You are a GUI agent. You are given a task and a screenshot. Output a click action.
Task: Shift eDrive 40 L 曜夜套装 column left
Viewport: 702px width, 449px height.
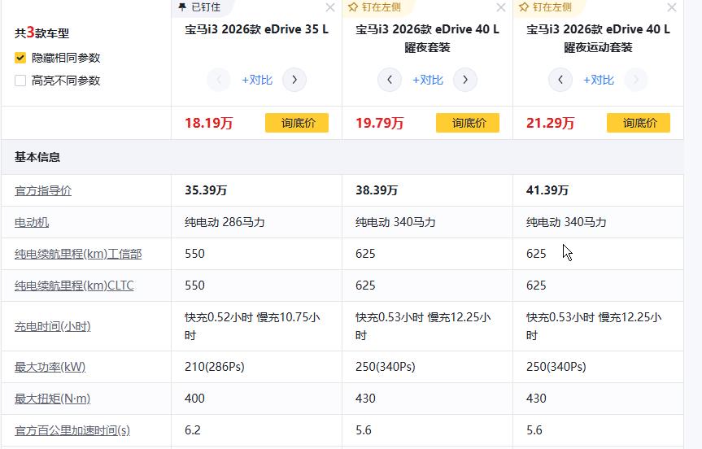pyautogui.click(x=390, y=80)
